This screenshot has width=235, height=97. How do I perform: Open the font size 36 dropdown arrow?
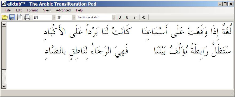point(74,17)
